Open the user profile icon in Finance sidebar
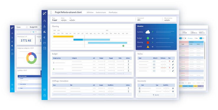The image size is (218, 110). pos(12,89)
